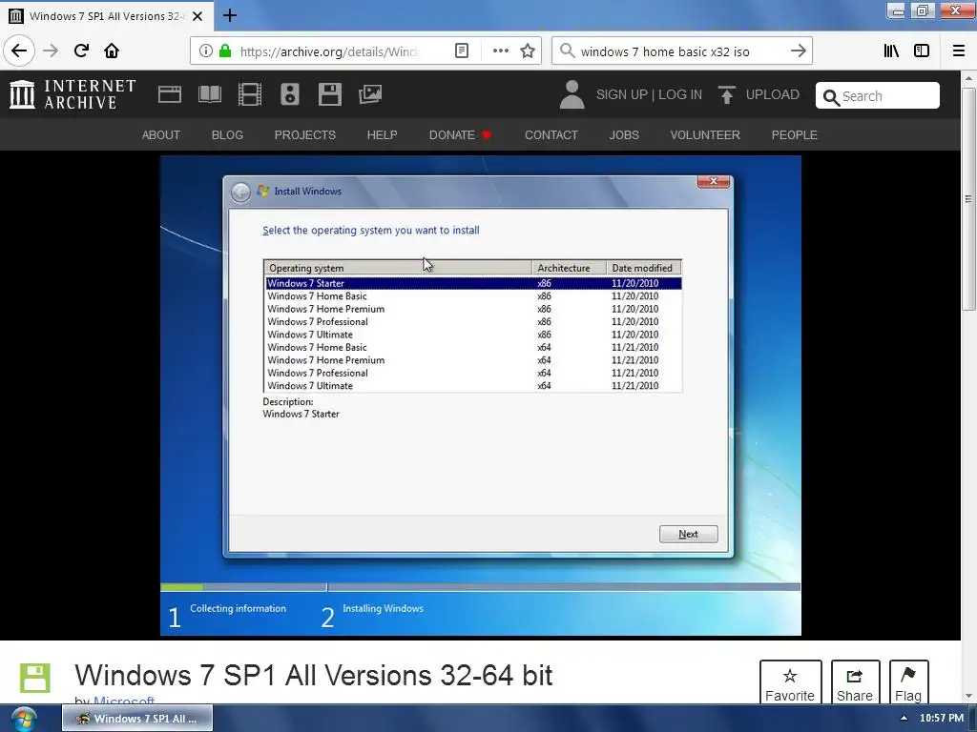Image resolution: width=977 pixels, height=732 pixels.
Task: Open the ABOUT menu item
Action: (x=160, y=135)
